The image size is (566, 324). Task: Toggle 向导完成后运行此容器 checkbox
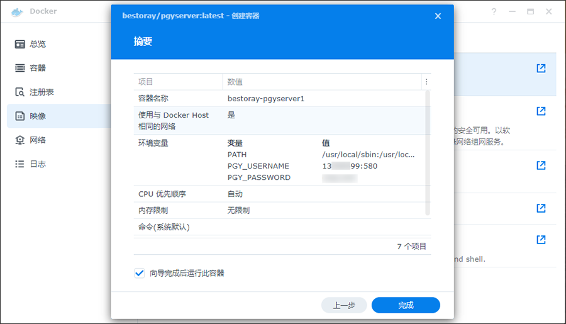coord(140,273)
